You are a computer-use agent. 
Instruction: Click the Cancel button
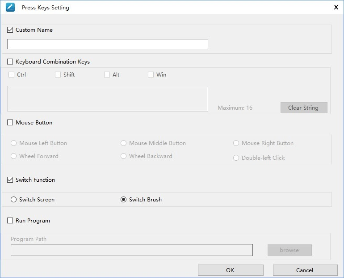pyautogui.click(x=305, y=270)
